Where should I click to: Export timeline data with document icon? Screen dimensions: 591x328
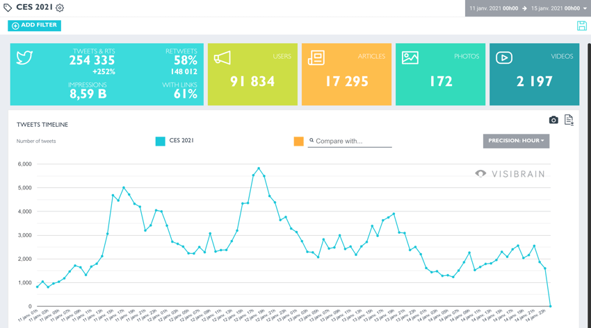[569, 120]
